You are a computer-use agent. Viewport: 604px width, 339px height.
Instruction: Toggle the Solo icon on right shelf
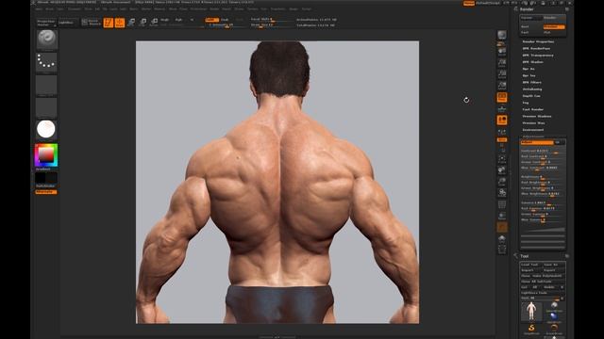(502, 238)
